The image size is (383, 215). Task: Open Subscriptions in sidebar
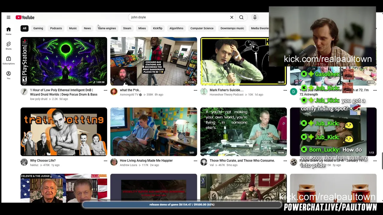click(x=8, y=60)
